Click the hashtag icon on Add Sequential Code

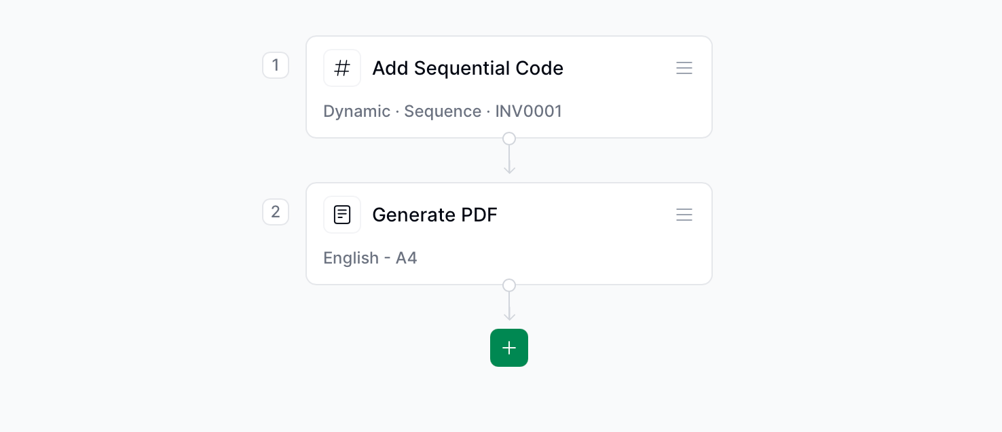[342, 68]
